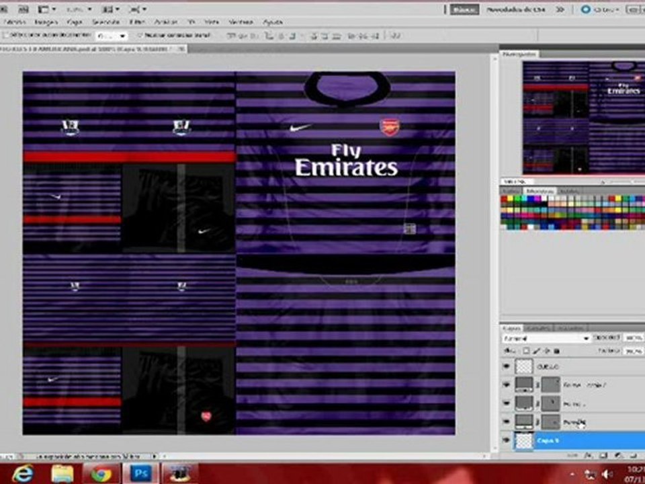The height and width of the screenshot is (484, 645).
Task: Click the align right edges icon
Action: click(292, 36)
